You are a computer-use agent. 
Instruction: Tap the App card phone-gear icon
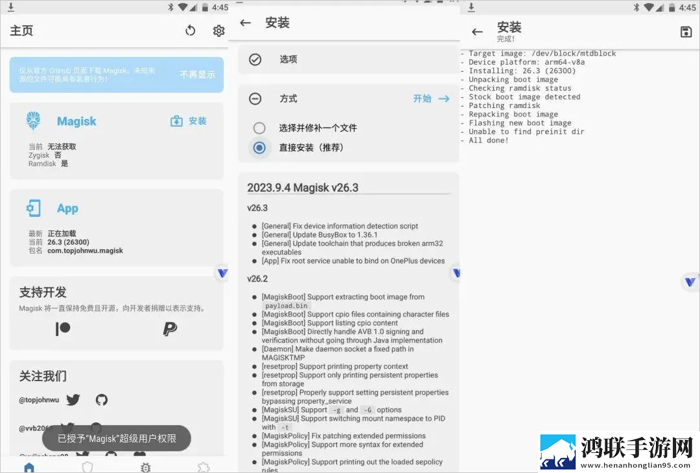point(34,208)
